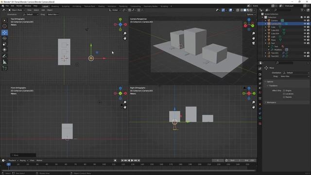The height and width of the screenshot is (175, 311).
Task: Open the File menu
Action: pyautogui.click(x=7, y=6)
